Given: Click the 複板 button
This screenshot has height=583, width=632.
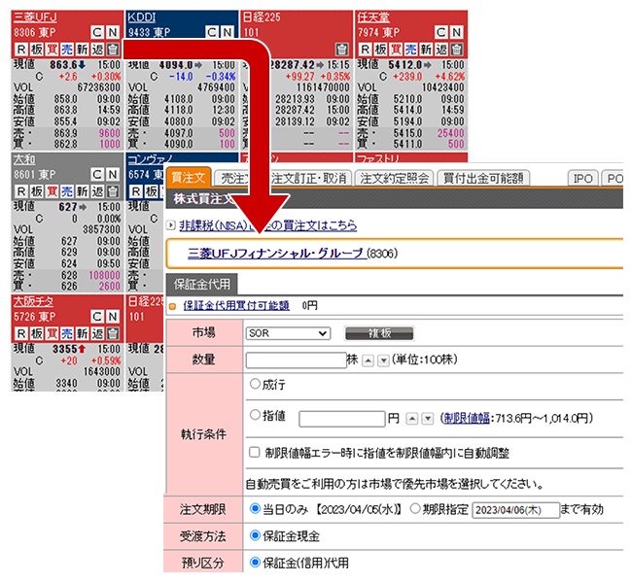Looking at the screenshot, I should pos(379,333).
